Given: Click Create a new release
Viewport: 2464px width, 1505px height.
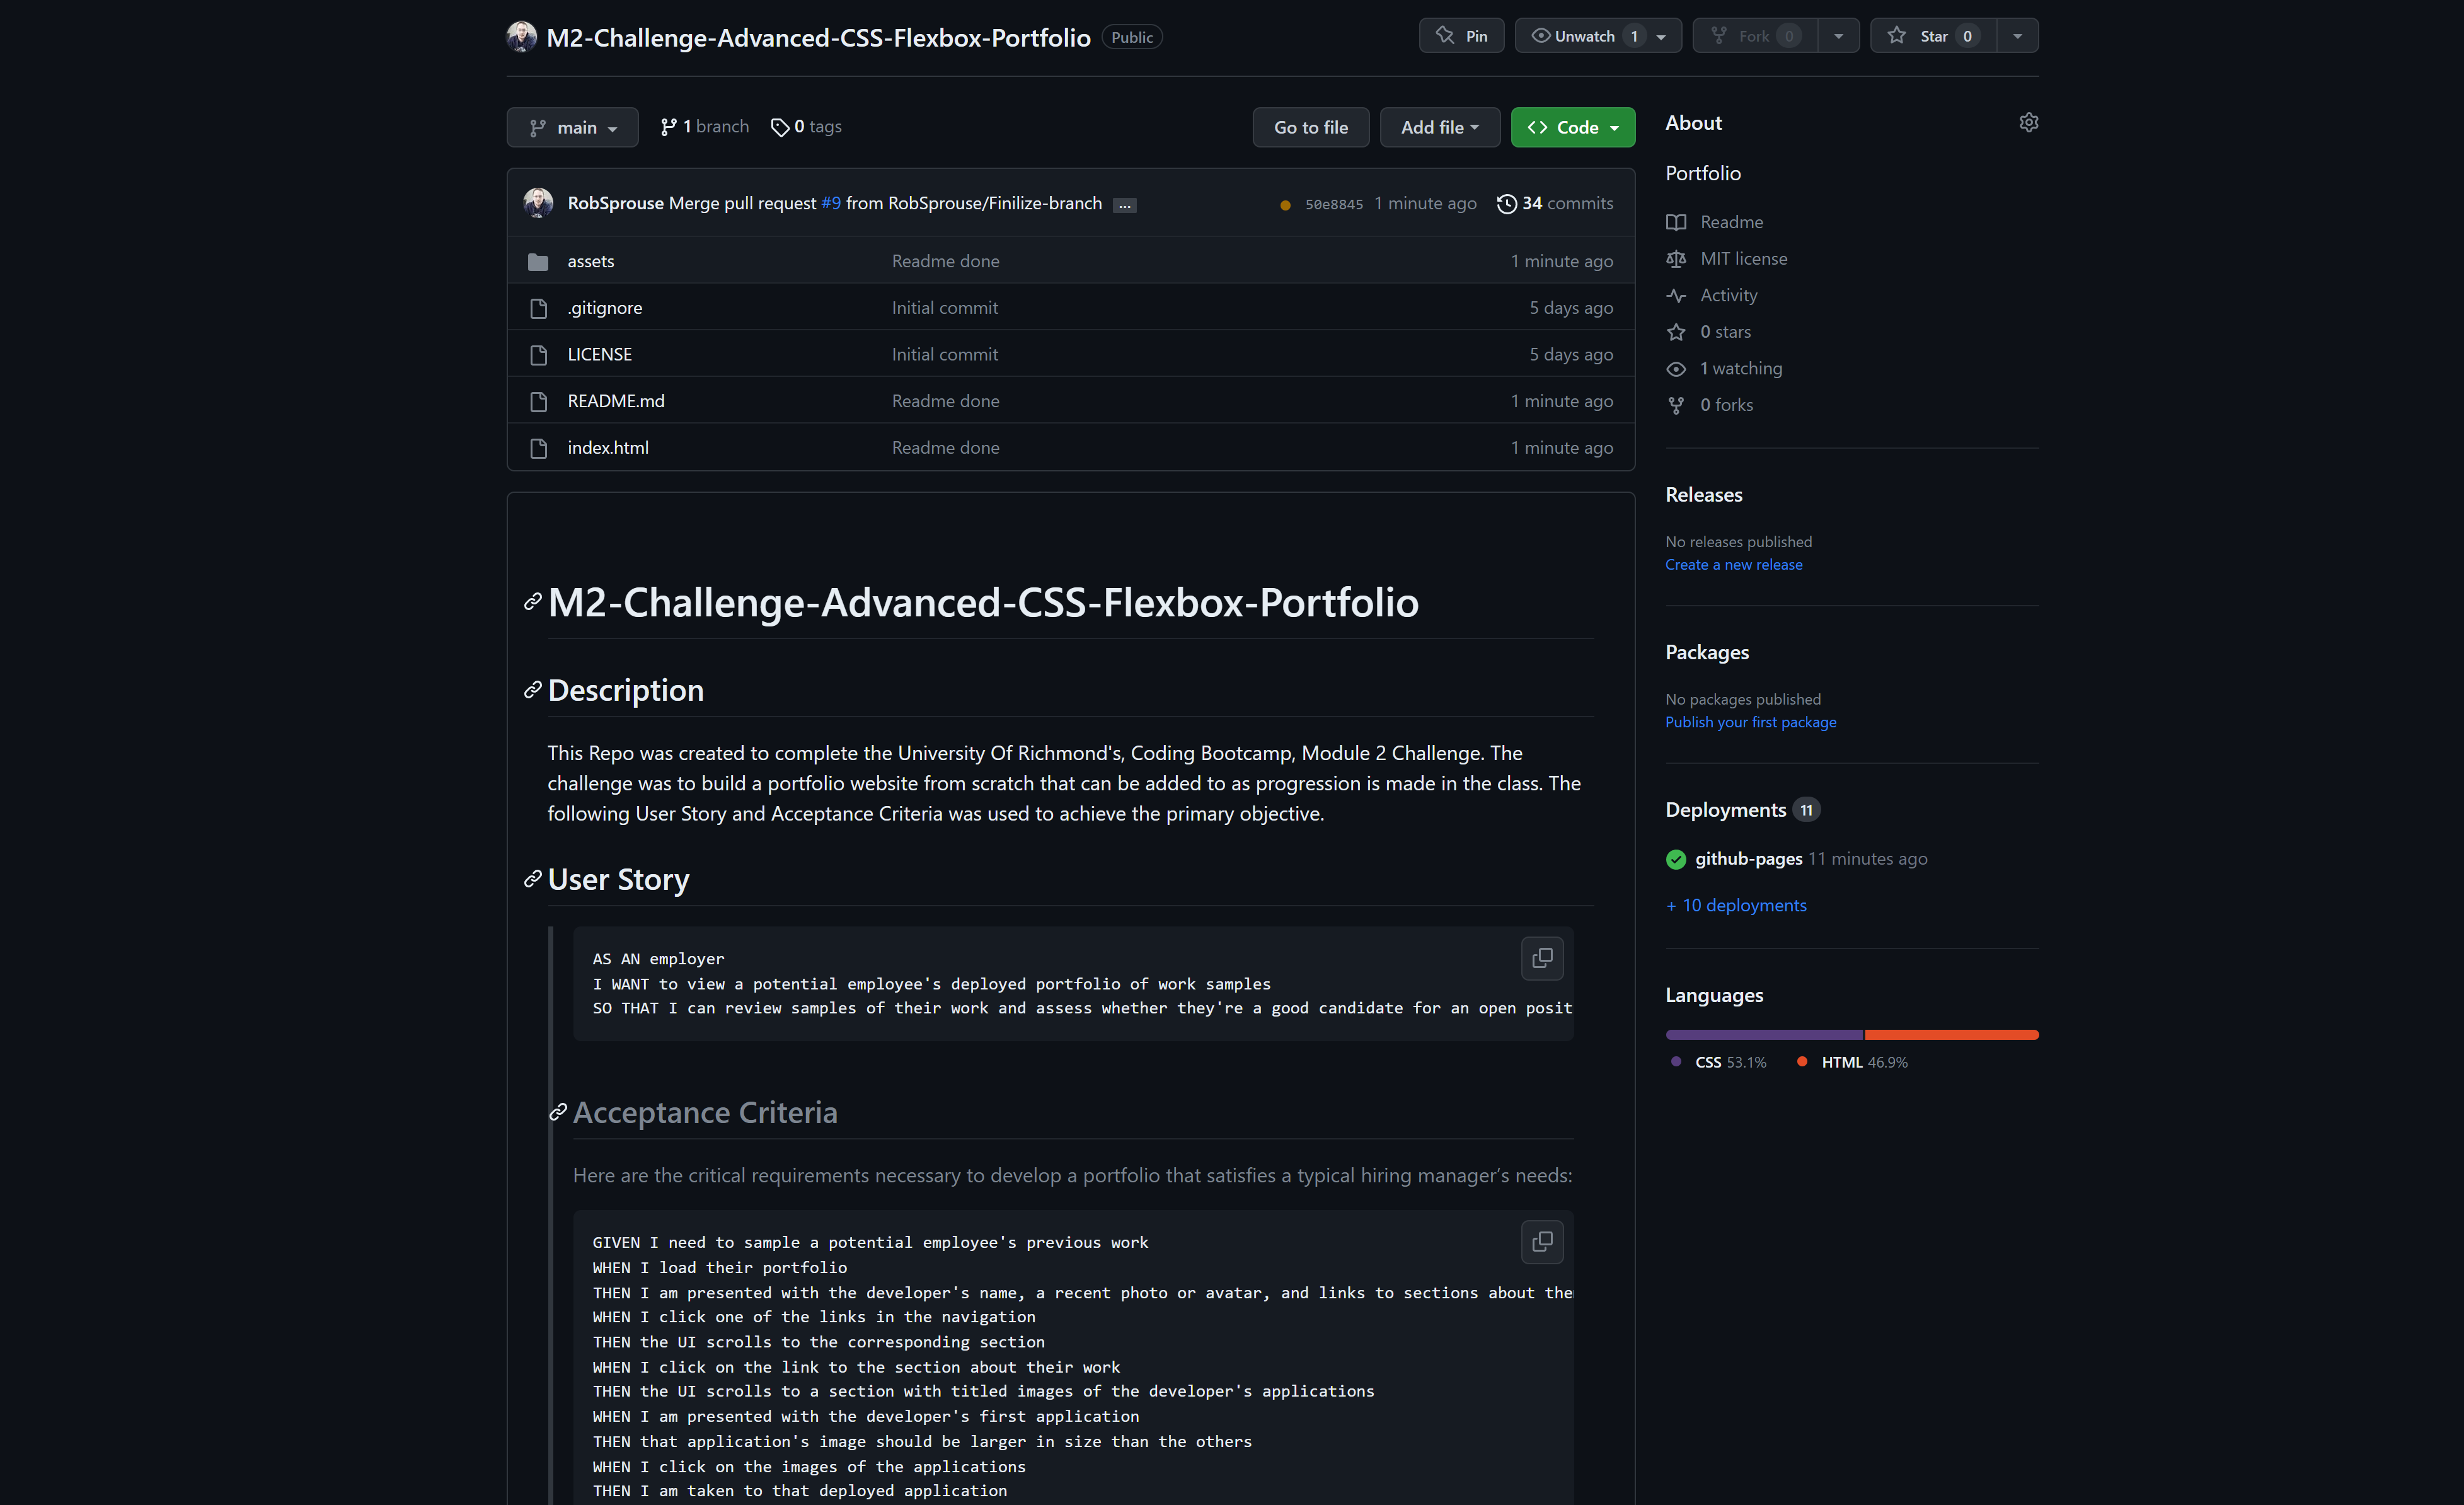Looking at the screenshot, I should click(1733, 565).
